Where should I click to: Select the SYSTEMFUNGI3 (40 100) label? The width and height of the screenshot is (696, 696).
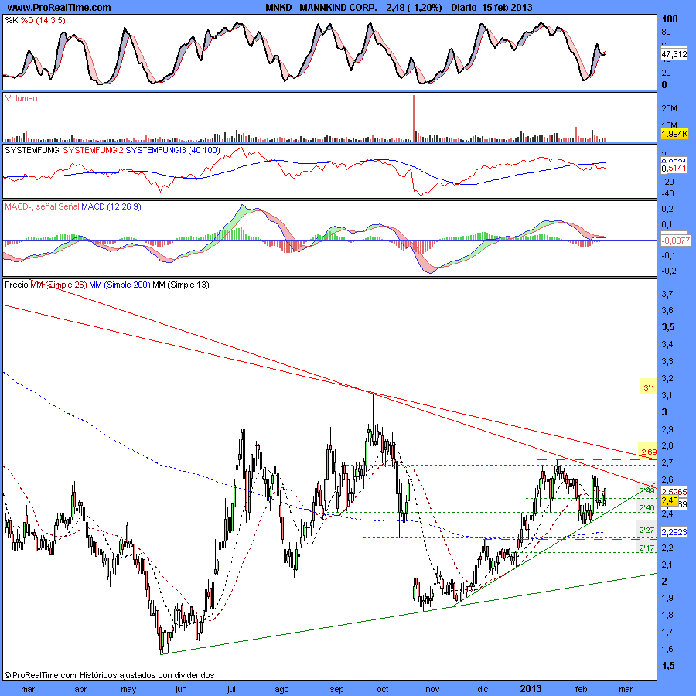[172, 151]
